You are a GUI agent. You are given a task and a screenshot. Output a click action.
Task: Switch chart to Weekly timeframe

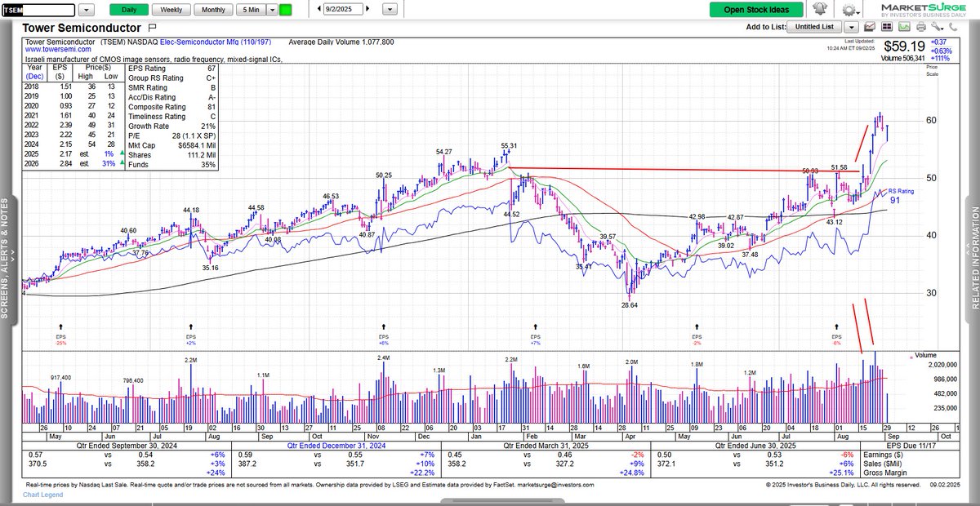click(x=171, y=10)
